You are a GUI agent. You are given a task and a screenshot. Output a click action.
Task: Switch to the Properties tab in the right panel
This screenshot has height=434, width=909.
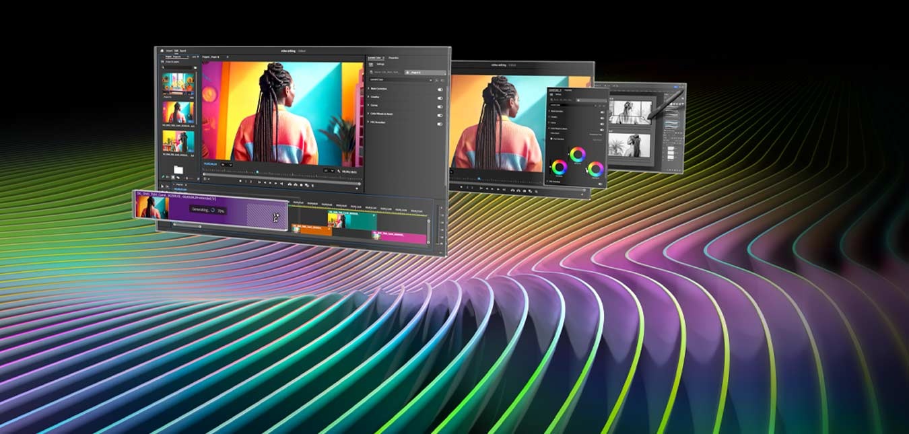394,58
